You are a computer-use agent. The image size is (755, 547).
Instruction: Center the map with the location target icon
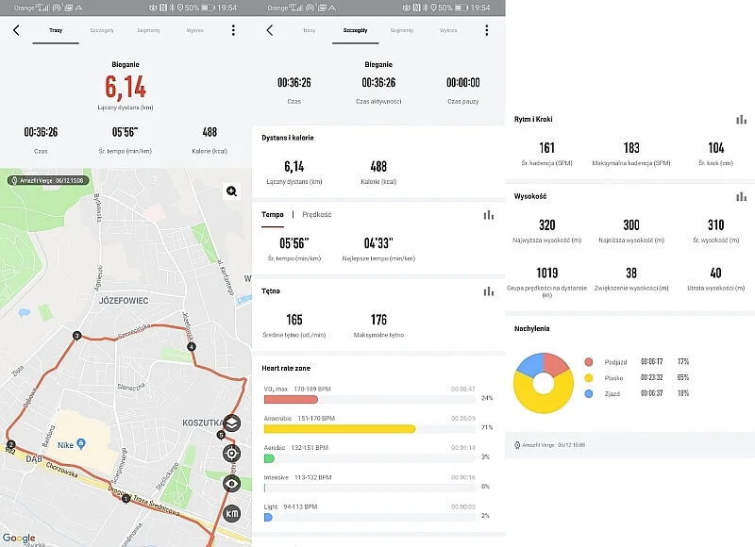click(231, 453)
